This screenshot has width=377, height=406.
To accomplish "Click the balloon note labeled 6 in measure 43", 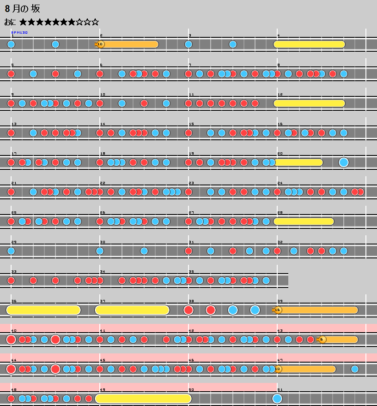I will 322,340.
